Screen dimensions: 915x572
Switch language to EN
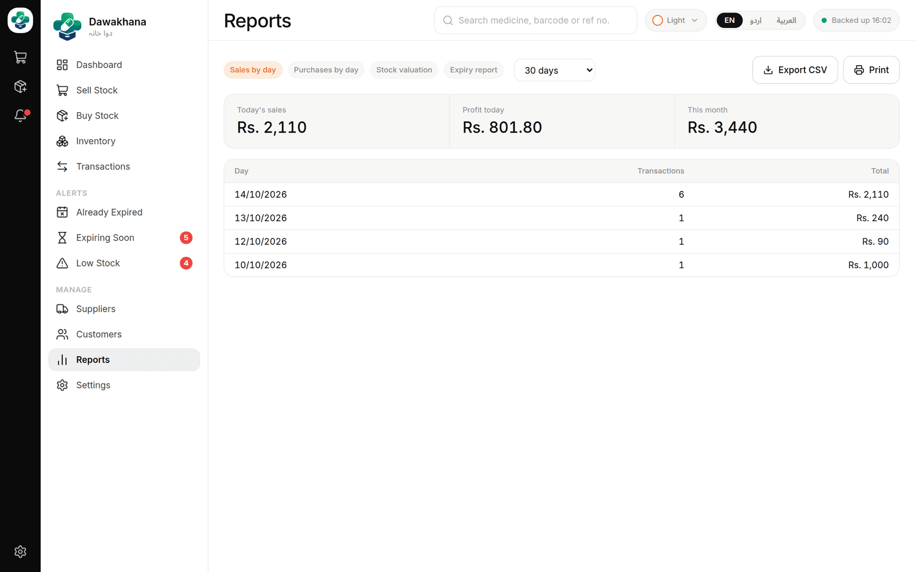pyautogui.click(x=730, y=21)
